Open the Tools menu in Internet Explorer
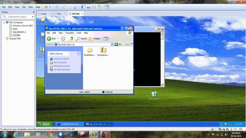246x138 pixels. [x=79, y=33]
